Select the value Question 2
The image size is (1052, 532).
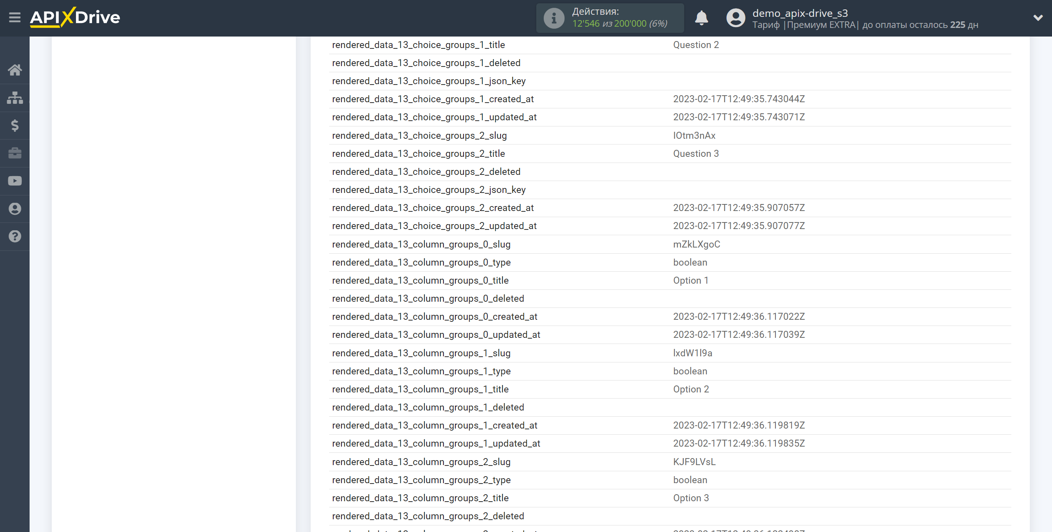point(696,45)
